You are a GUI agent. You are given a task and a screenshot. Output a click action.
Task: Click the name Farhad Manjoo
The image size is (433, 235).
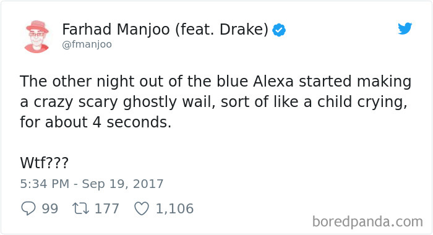[x=116, y=30]
